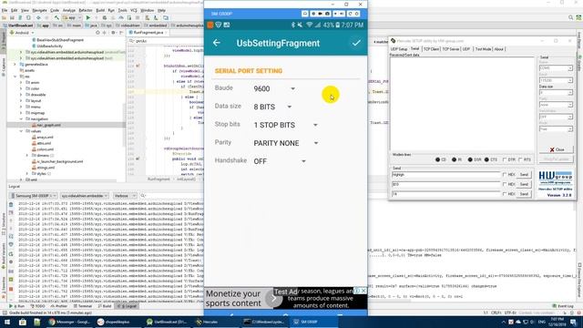583x328 pixels.
Task: Click the Windows Start button
Action: 7,322
